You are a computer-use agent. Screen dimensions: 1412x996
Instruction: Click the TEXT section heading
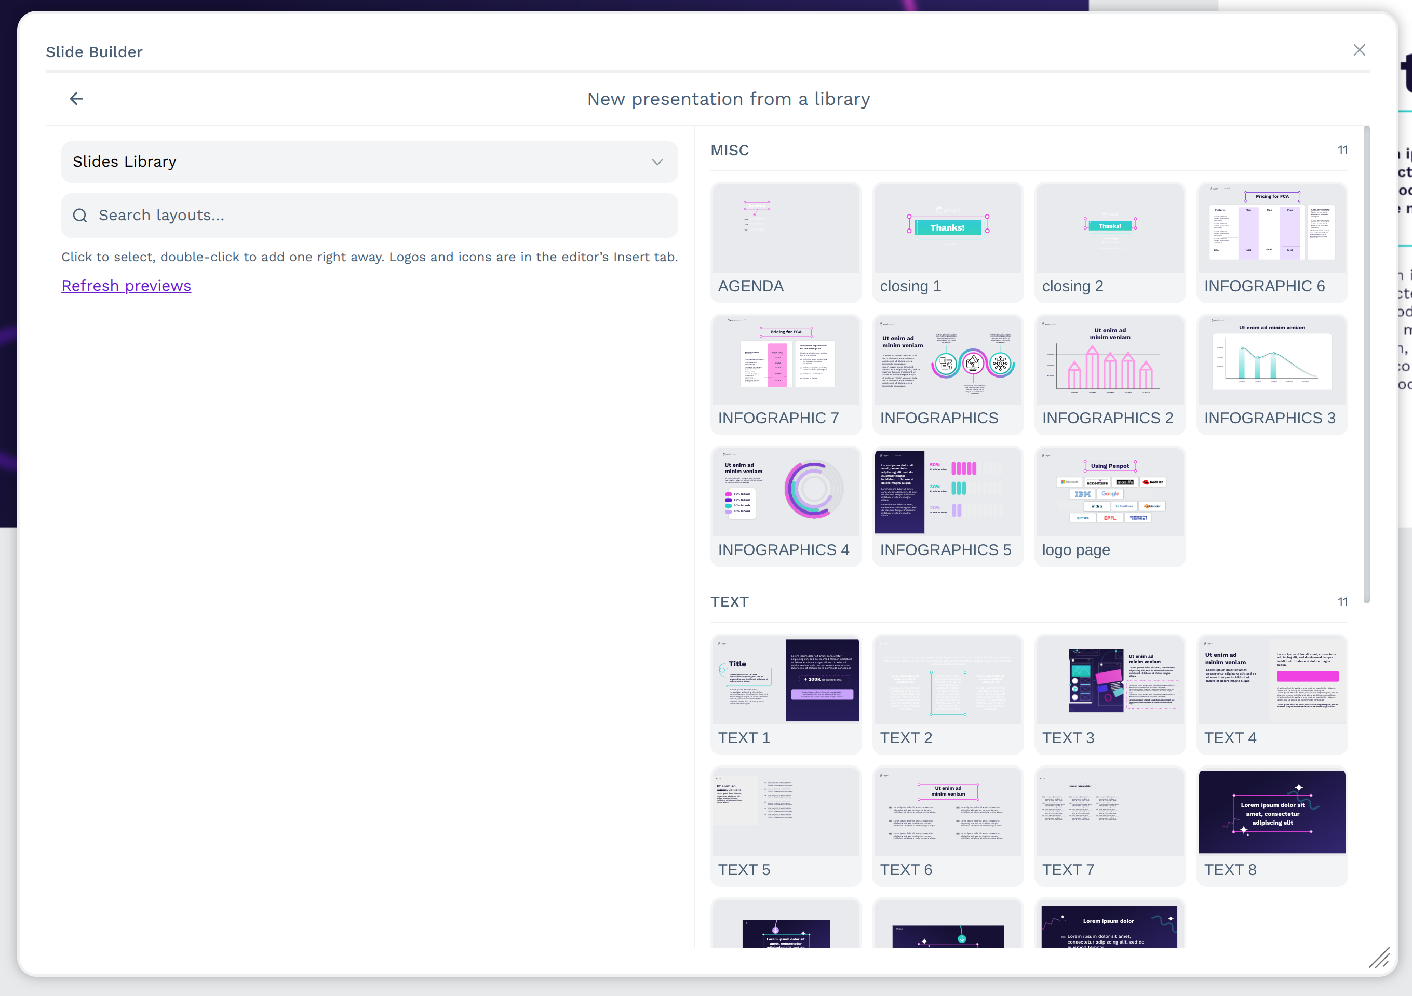pyautogui.click(x=730, y=602)
